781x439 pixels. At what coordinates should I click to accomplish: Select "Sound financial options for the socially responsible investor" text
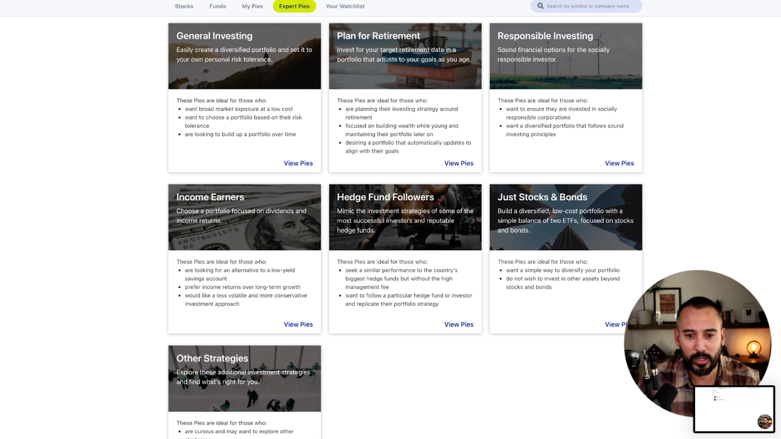click(x=554, y=55)
